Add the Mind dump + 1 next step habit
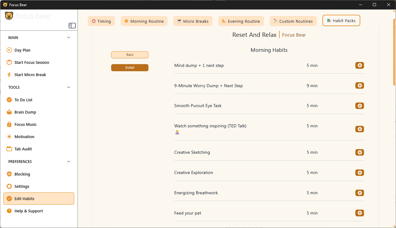This screenshot has height=228, width=396. pos(359,65)
